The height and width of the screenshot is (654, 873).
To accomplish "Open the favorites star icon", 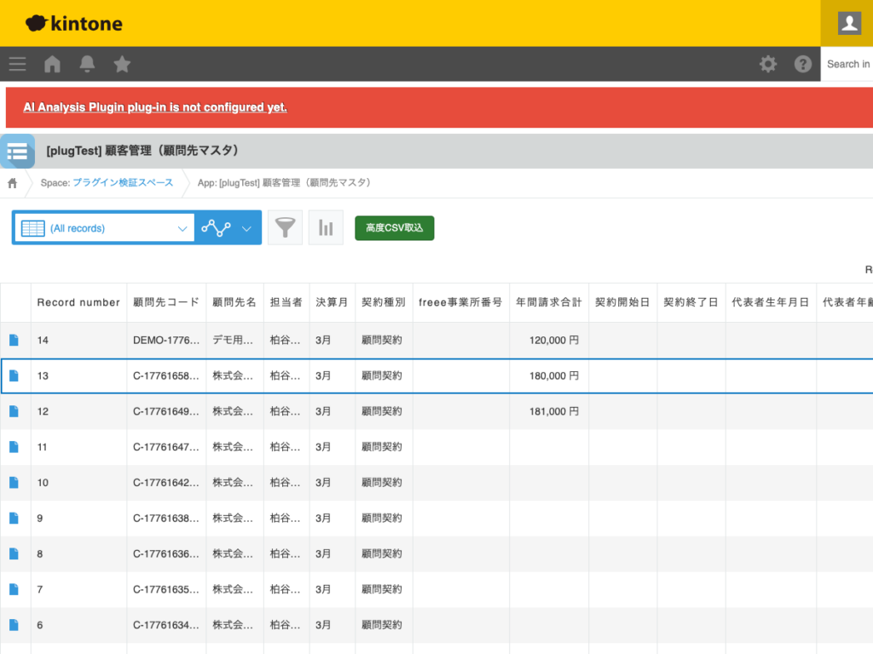I will coord(121,64).
